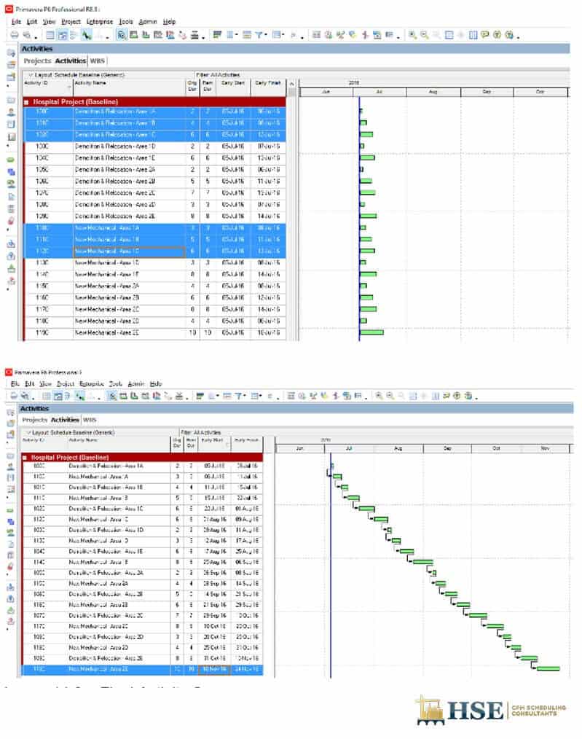Click the Resources person icon in the upper sidebar
This screenshot has width=582, height=739.
[11, 112]
